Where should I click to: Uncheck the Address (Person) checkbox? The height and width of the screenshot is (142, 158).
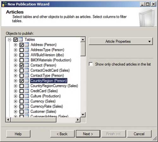tap(21, 45)
